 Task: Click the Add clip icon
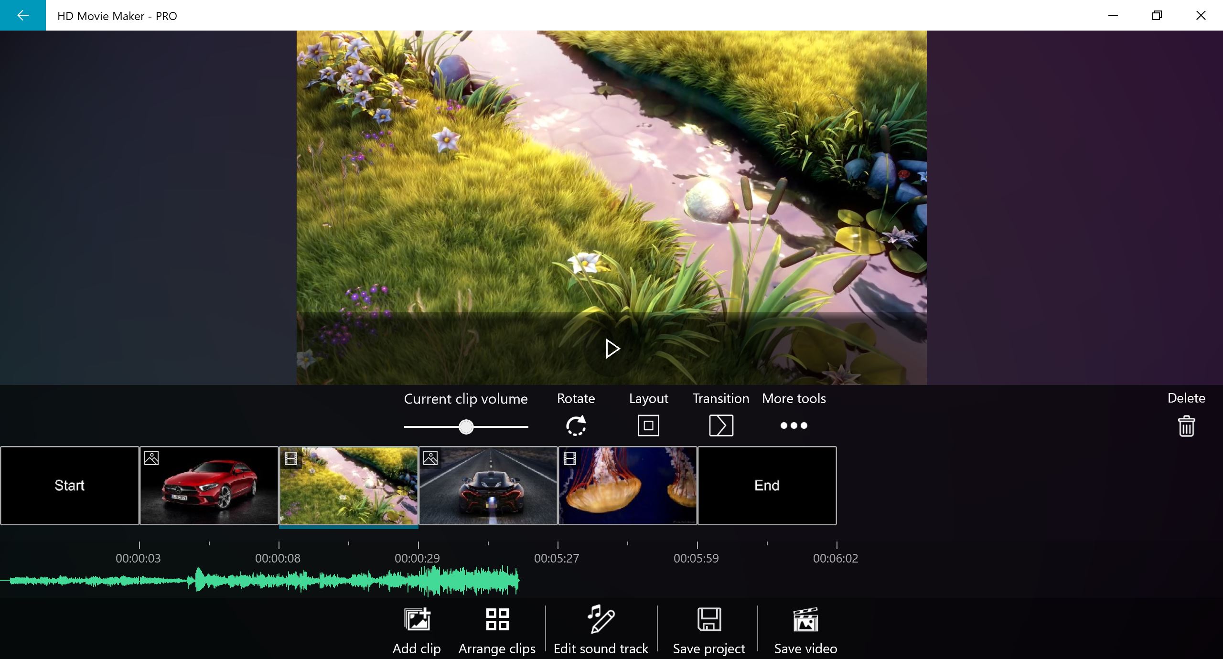point(417,619)
